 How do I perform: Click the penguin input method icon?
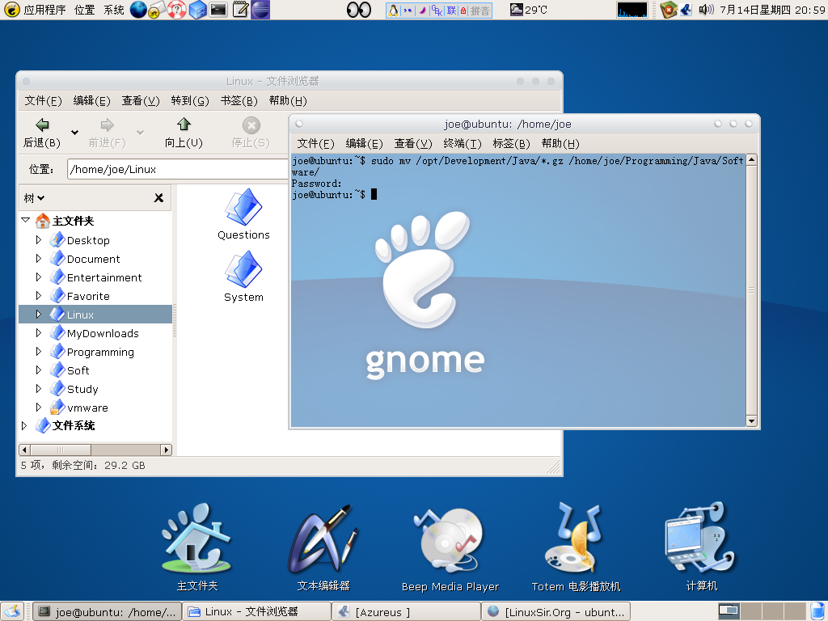tap(394, 10)
